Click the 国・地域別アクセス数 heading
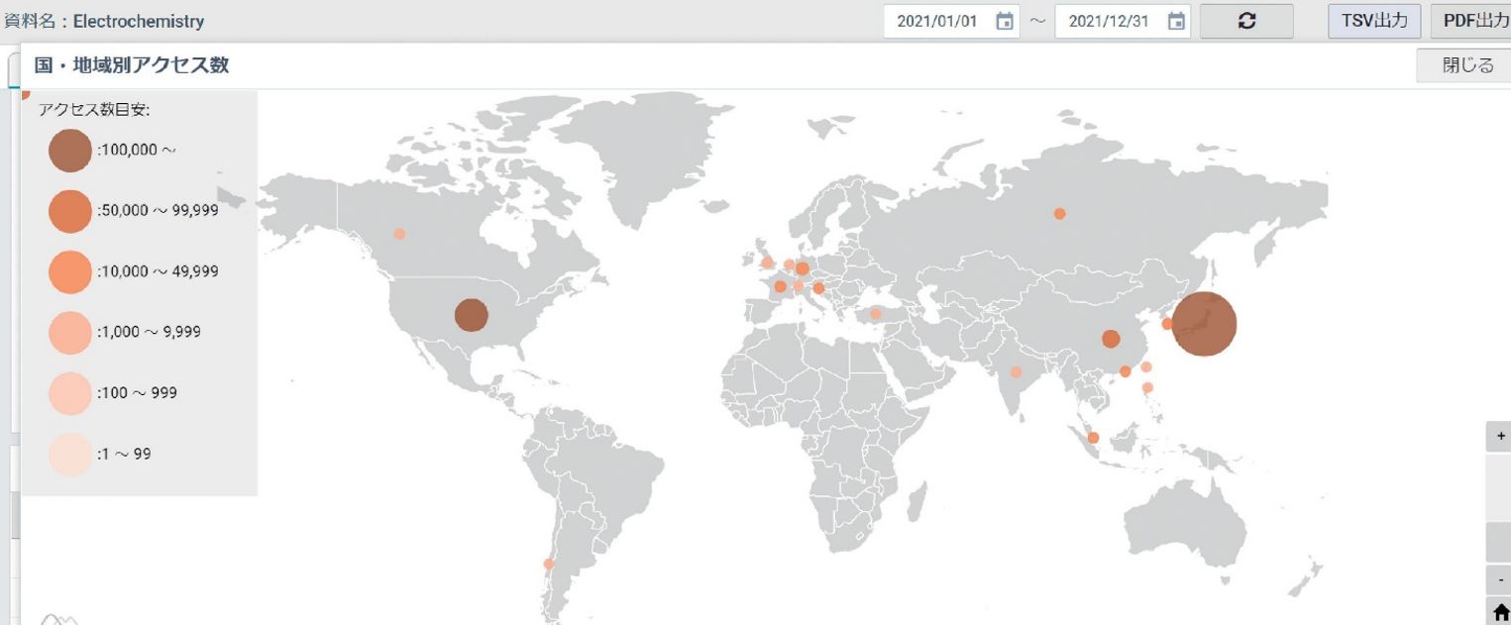Screen dimensions: 1511x626 click(x=132, y=65)
